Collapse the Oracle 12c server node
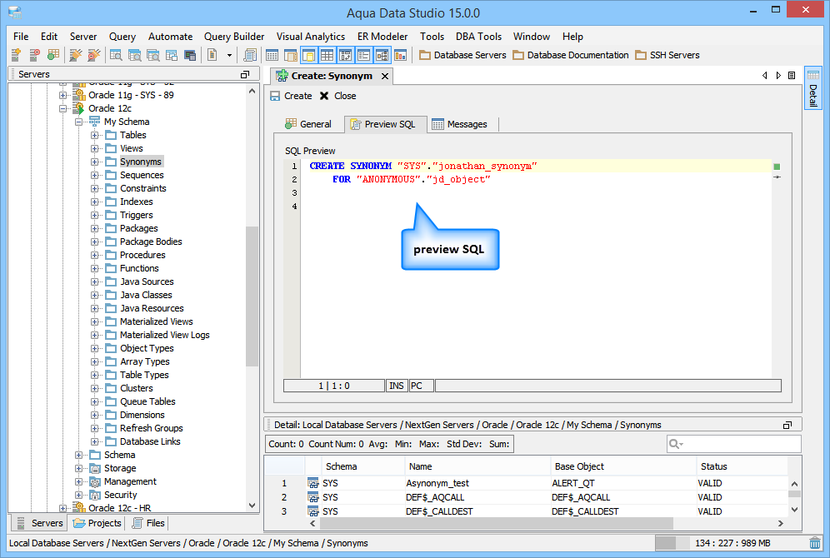Viewport: 830px width, 558px height. point(63,108)
